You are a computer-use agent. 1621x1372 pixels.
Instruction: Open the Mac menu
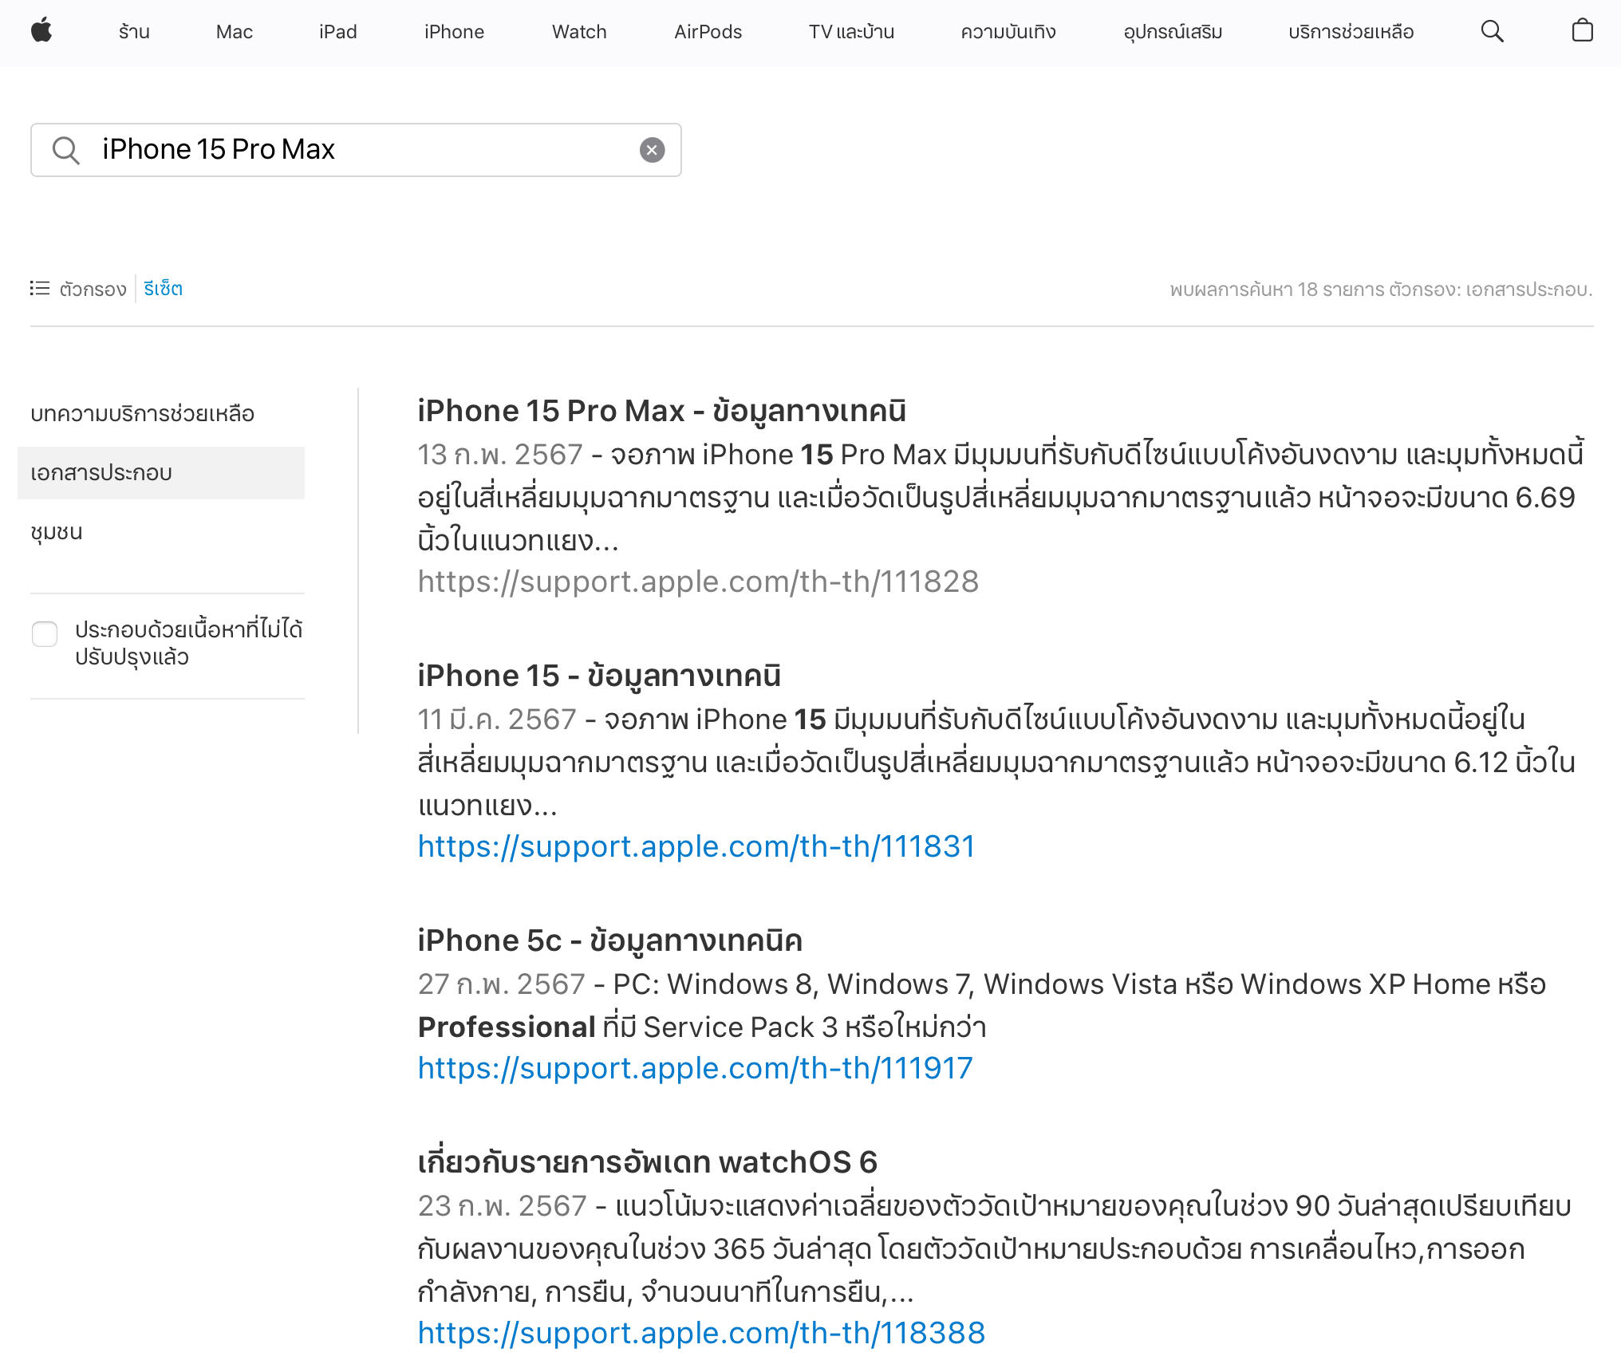tap(234, 32)
